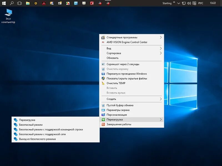Open the camera taskbar icon
222x166 pixels.
pyautogui.click(x=60, y=3)
